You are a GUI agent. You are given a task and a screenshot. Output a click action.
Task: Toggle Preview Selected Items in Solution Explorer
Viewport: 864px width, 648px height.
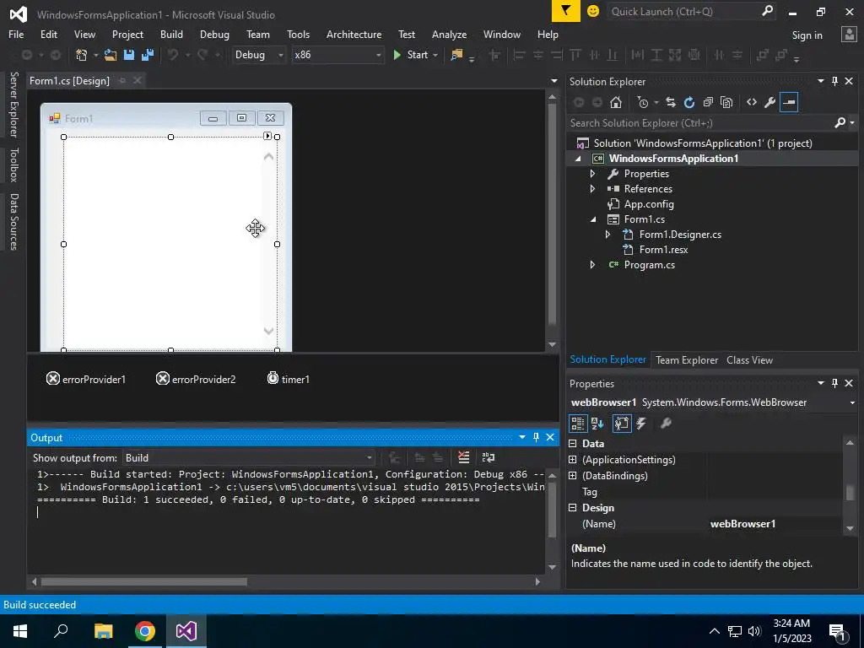pos(789,102)
